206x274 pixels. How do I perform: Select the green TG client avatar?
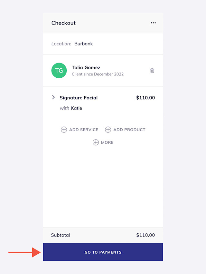[59, 70]
